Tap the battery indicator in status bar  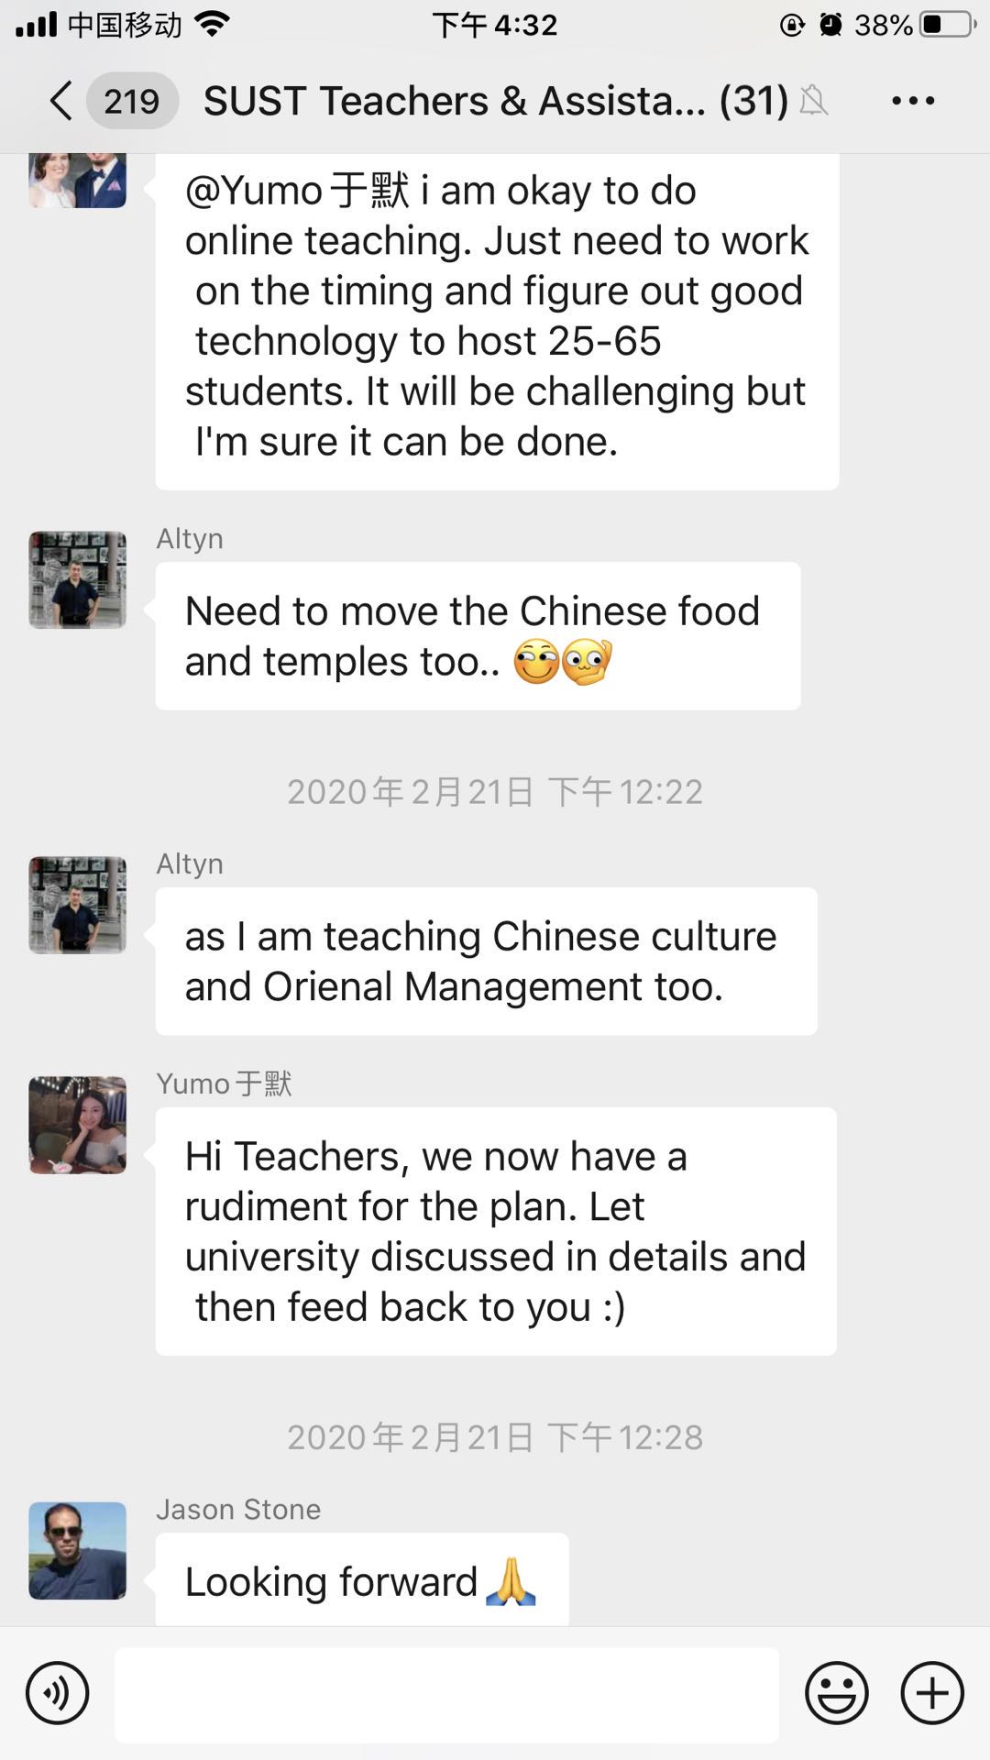pyautogui.click(x=948, y=25)
